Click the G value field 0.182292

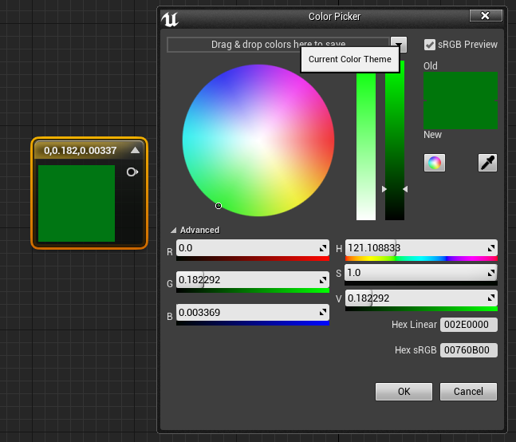[252, 280]
